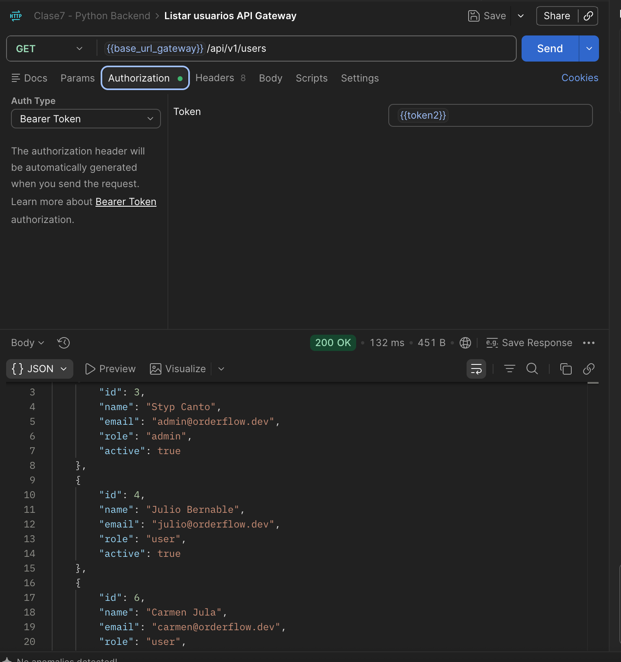The height and width of the screenshot is (662, 621).
Task: Click the Token input field
Action: click(x=490, y=115)
